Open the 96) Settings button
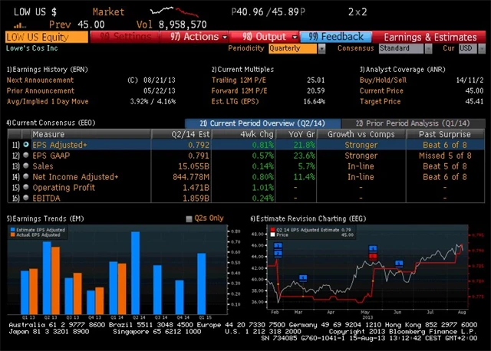Screen dimensions: 491x351 [x=124, y=37]
